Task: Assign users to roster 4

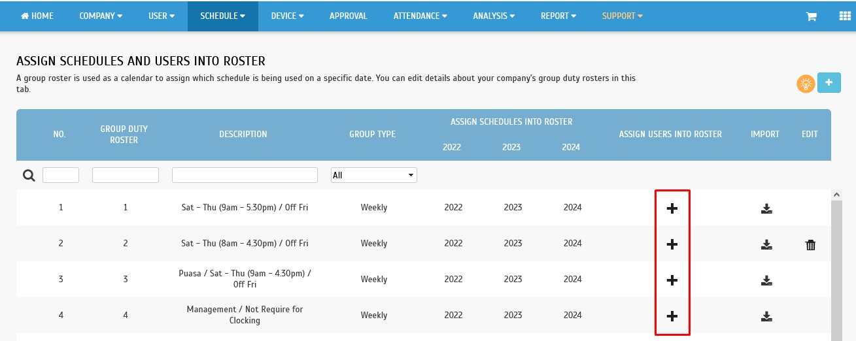Action: point(672,316)
